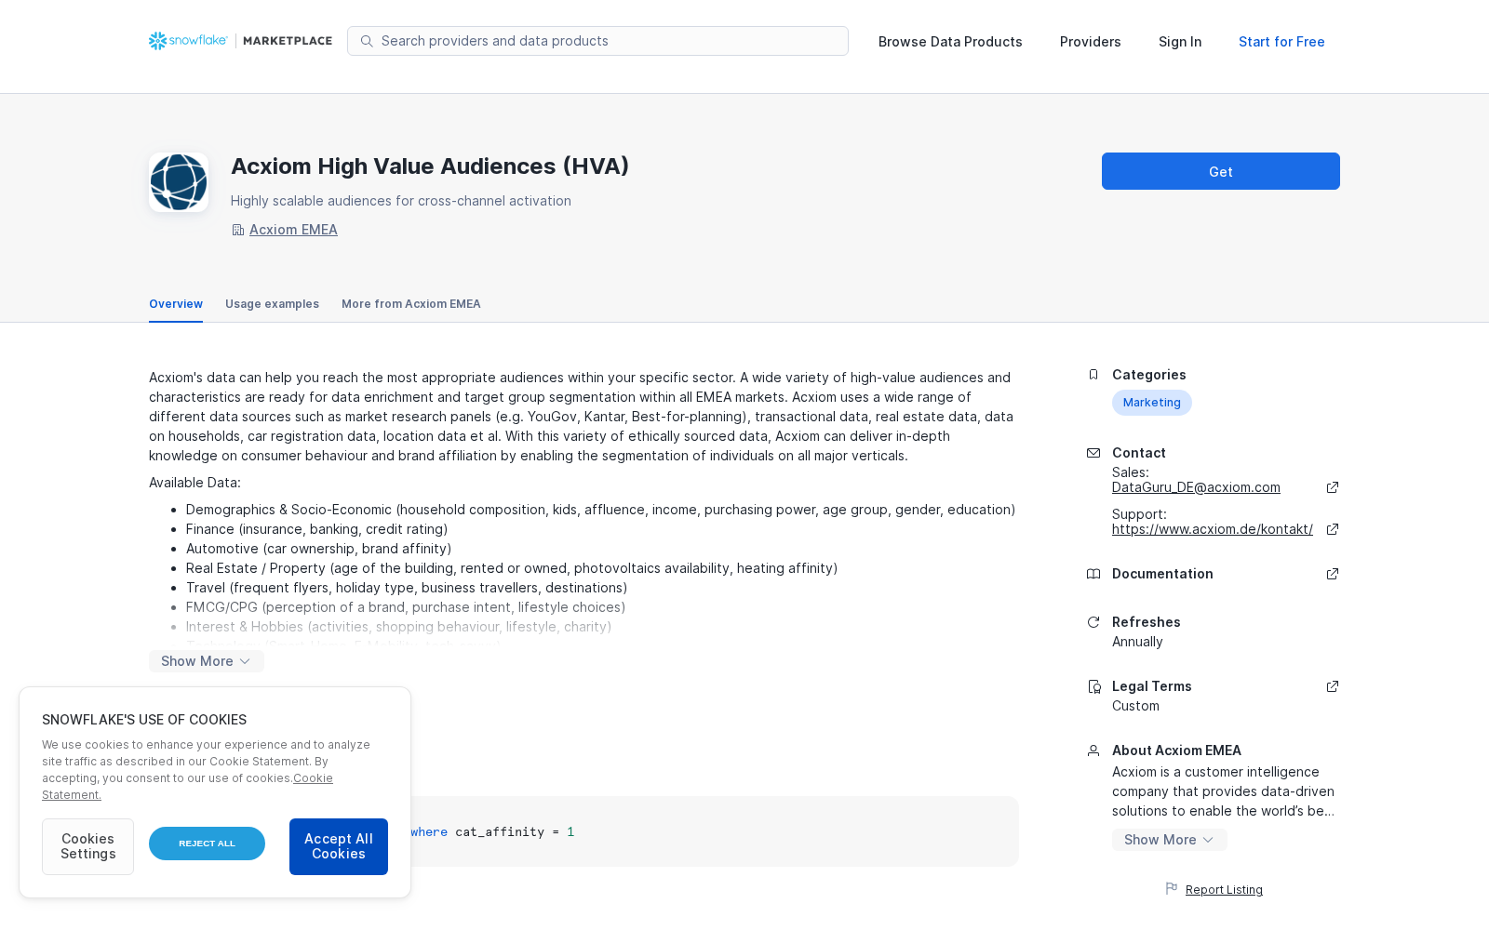The width and height of the screenshot is (1489, 930).
Task: Click the Documentation heading in the sidebar
Action: [1162, 574]
